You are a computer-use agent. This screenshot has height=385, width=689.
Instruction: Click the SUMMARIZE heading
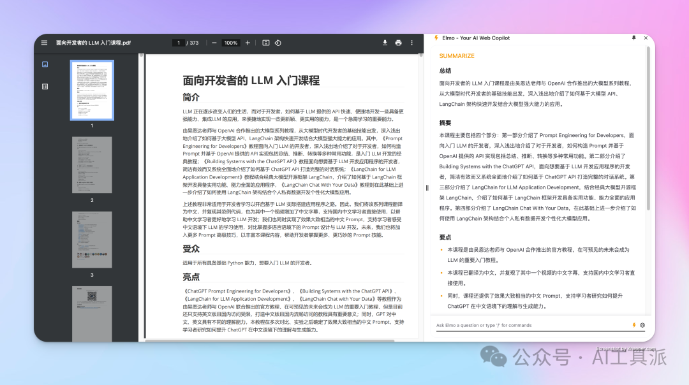pos(457,56)
